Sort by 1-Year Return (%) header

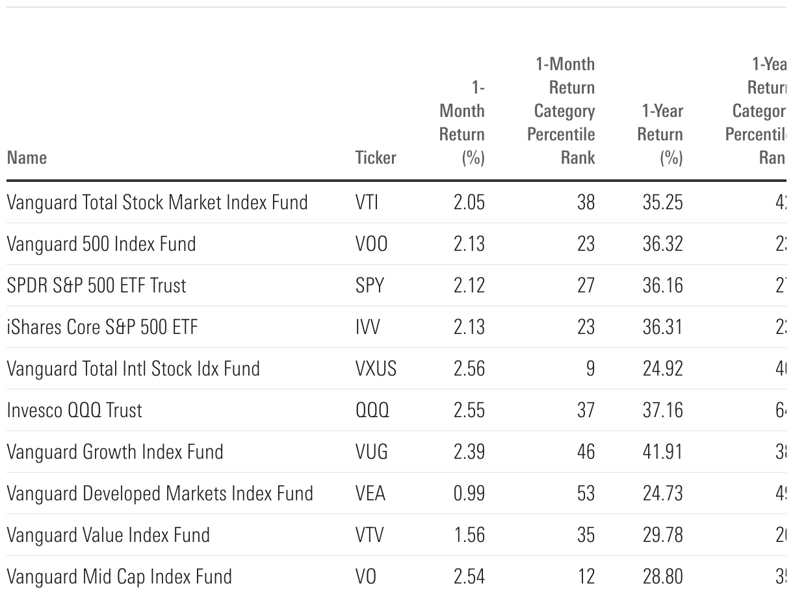660,135
